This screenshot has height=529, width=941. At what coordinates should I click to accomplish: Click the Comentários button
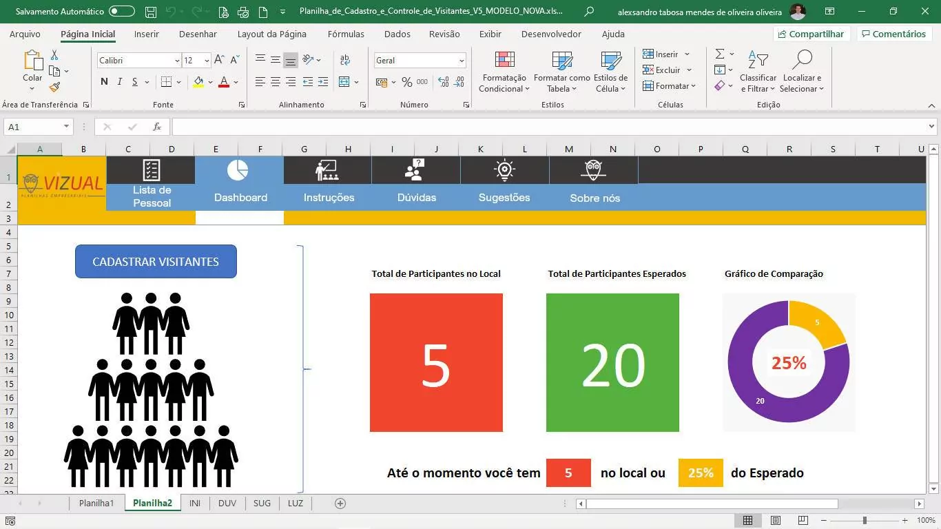[x=893, y=34]
